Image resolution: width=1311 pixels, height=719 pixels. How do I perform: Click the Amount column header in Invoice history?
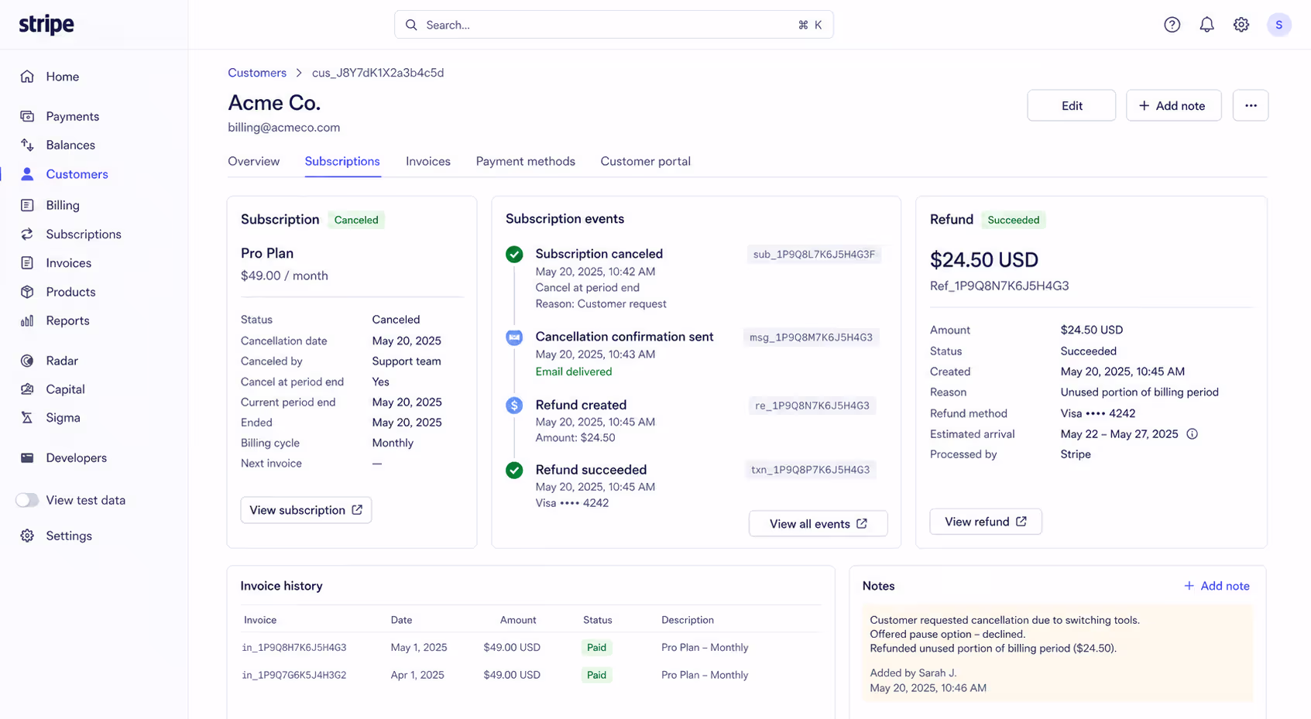tap(518, 620)
